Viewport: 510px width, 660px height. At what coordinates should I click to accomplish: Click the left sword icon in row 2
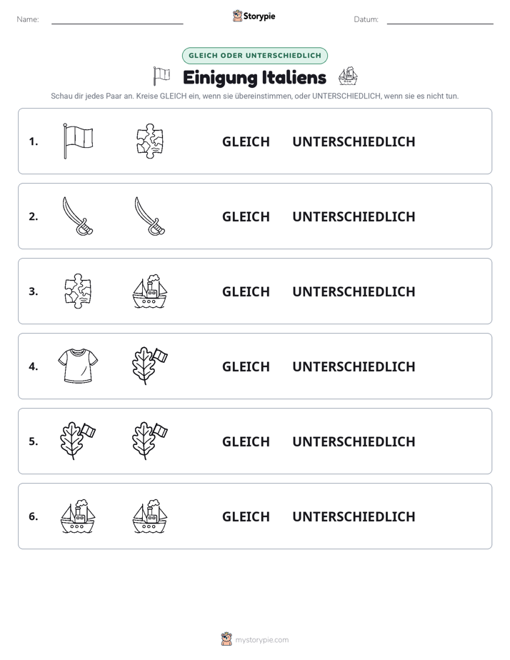78,216
